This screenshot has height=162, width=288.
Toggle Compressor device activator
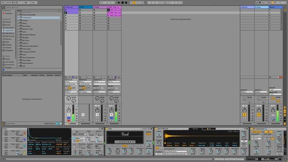252,129
